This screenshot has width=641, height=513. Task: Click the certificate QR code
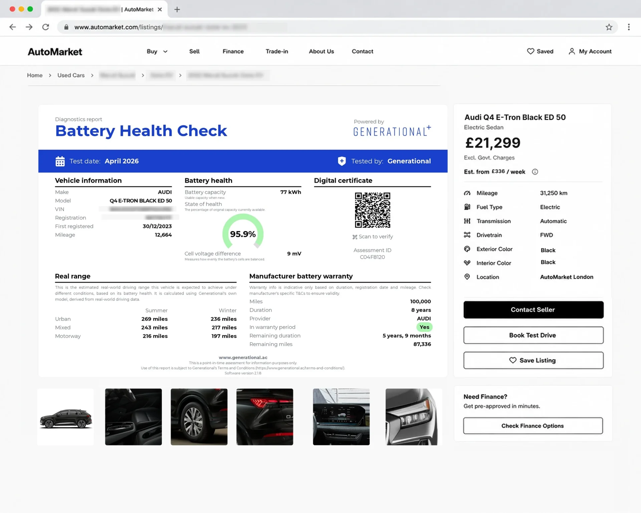(x=372, y=210)
